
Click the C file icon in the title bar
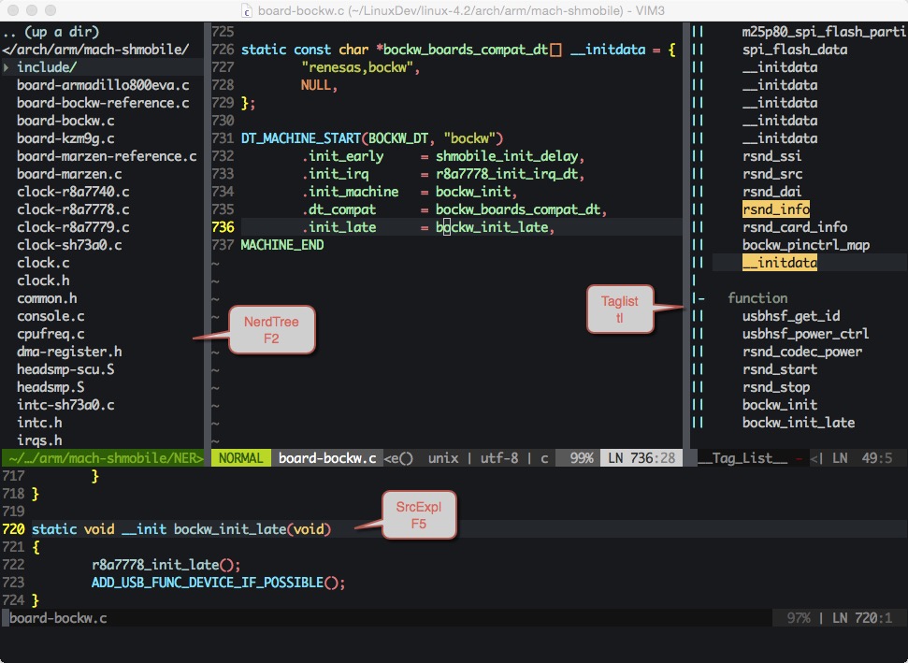click(x=246, y=12)
